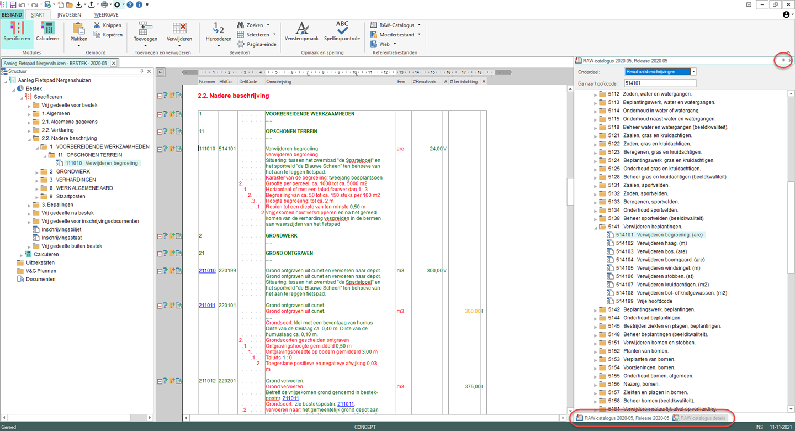Expand the 3. Bepalingen folder
The image size is (795, 431).
point(30,205)
